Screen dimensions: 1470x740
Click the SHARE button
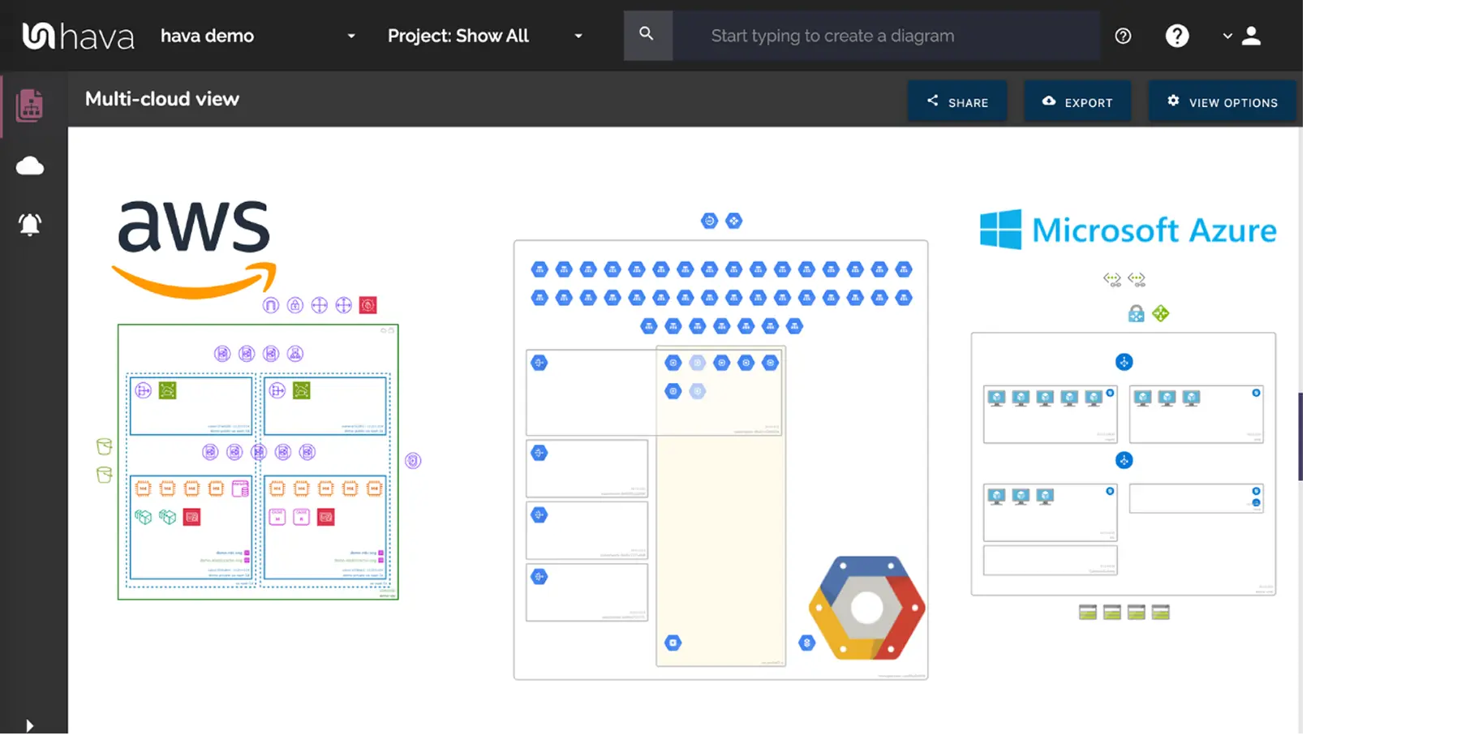[x=957, y=101]
